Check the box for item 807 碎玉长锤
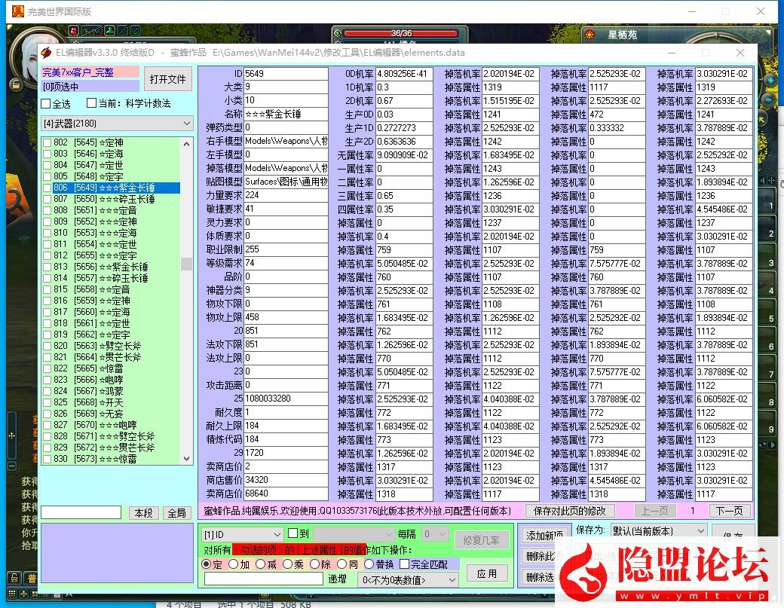 [47, 199]
